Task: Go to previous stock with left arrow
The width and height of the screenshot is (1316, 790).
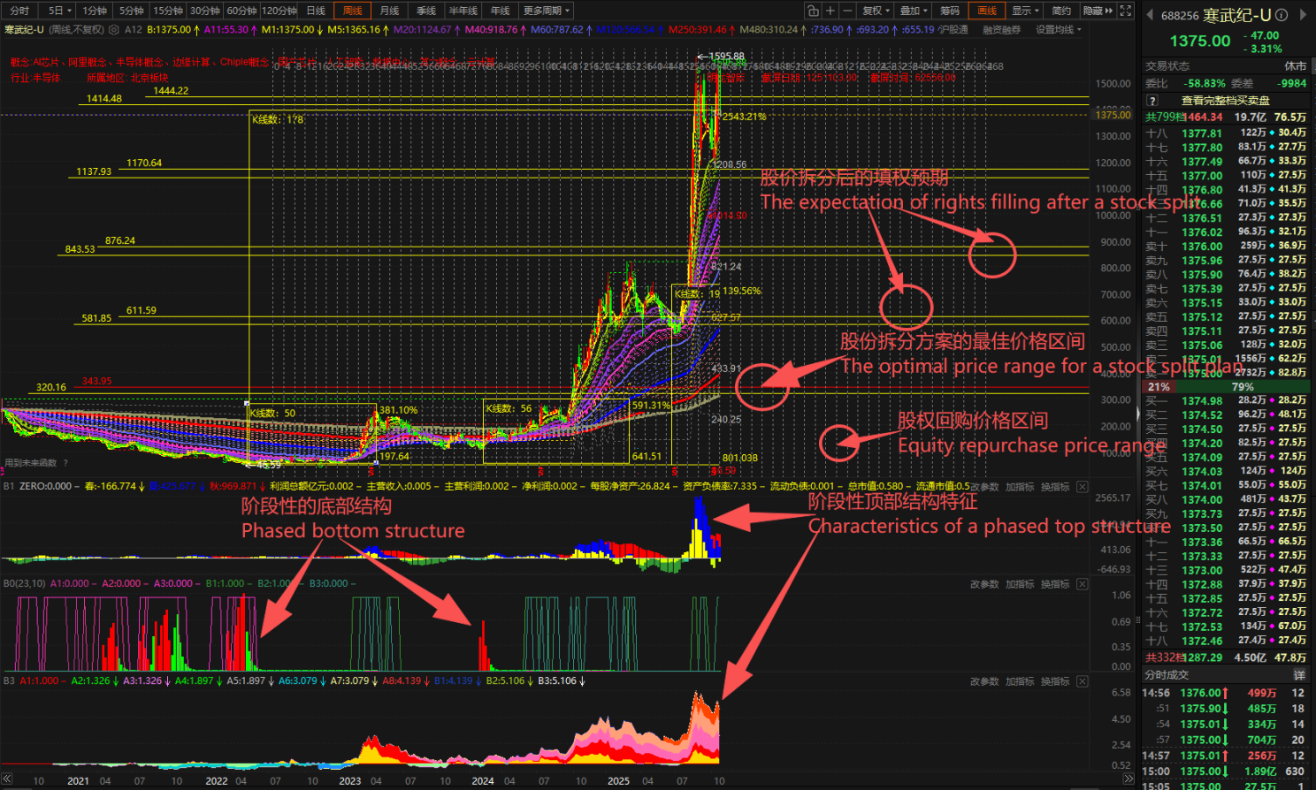Action: click(1150, 15)
